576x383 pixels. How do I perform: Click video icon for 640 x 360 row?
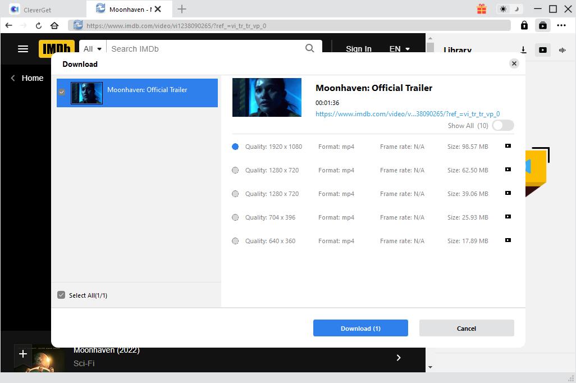click(508, 240)
